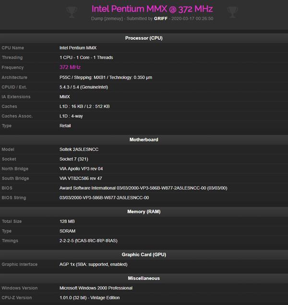Click the Timings value 2-2-2-5
Screen dimensions: 288x305
88,241
